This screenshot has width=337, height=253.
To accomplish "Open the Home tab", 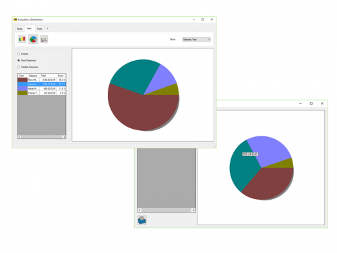I will tap(20, 29).
